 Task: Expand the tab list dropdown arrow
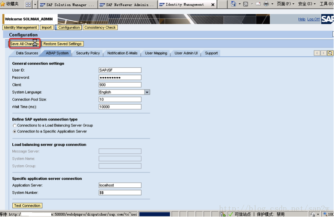coord(35,4)
